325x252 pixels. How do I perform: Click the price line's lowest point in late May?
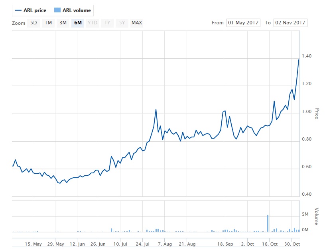pyautogui.click(x=60, y=183)
